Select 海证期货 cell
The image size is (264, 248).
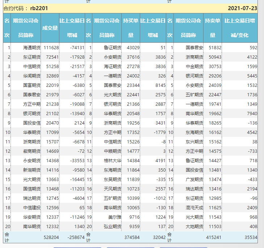tap(113, 67)
